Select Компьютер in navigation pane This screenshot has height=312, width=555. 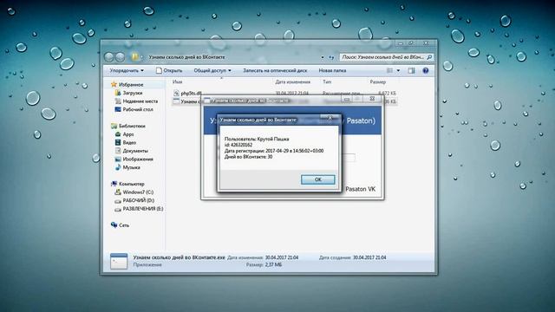coord(132,184)
